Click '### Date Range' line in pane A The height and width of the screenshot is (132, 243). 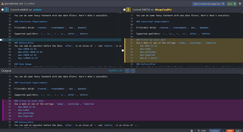click(23, 64)
